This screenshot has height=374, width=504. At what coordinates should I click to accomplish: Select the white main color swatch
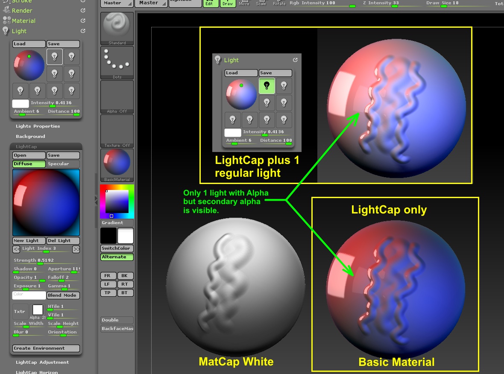click(x=125, y=236)
